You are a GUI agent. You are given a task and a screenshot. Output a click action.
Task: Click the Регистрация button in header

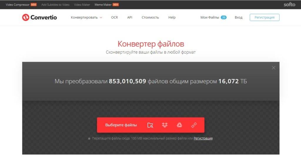pyautogui.click(x=265, y=17)
